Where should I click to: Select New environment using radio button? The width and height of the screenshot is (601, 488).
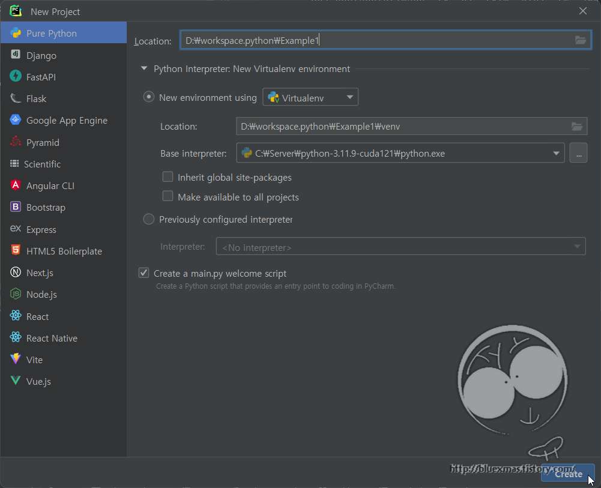[149, 97]
